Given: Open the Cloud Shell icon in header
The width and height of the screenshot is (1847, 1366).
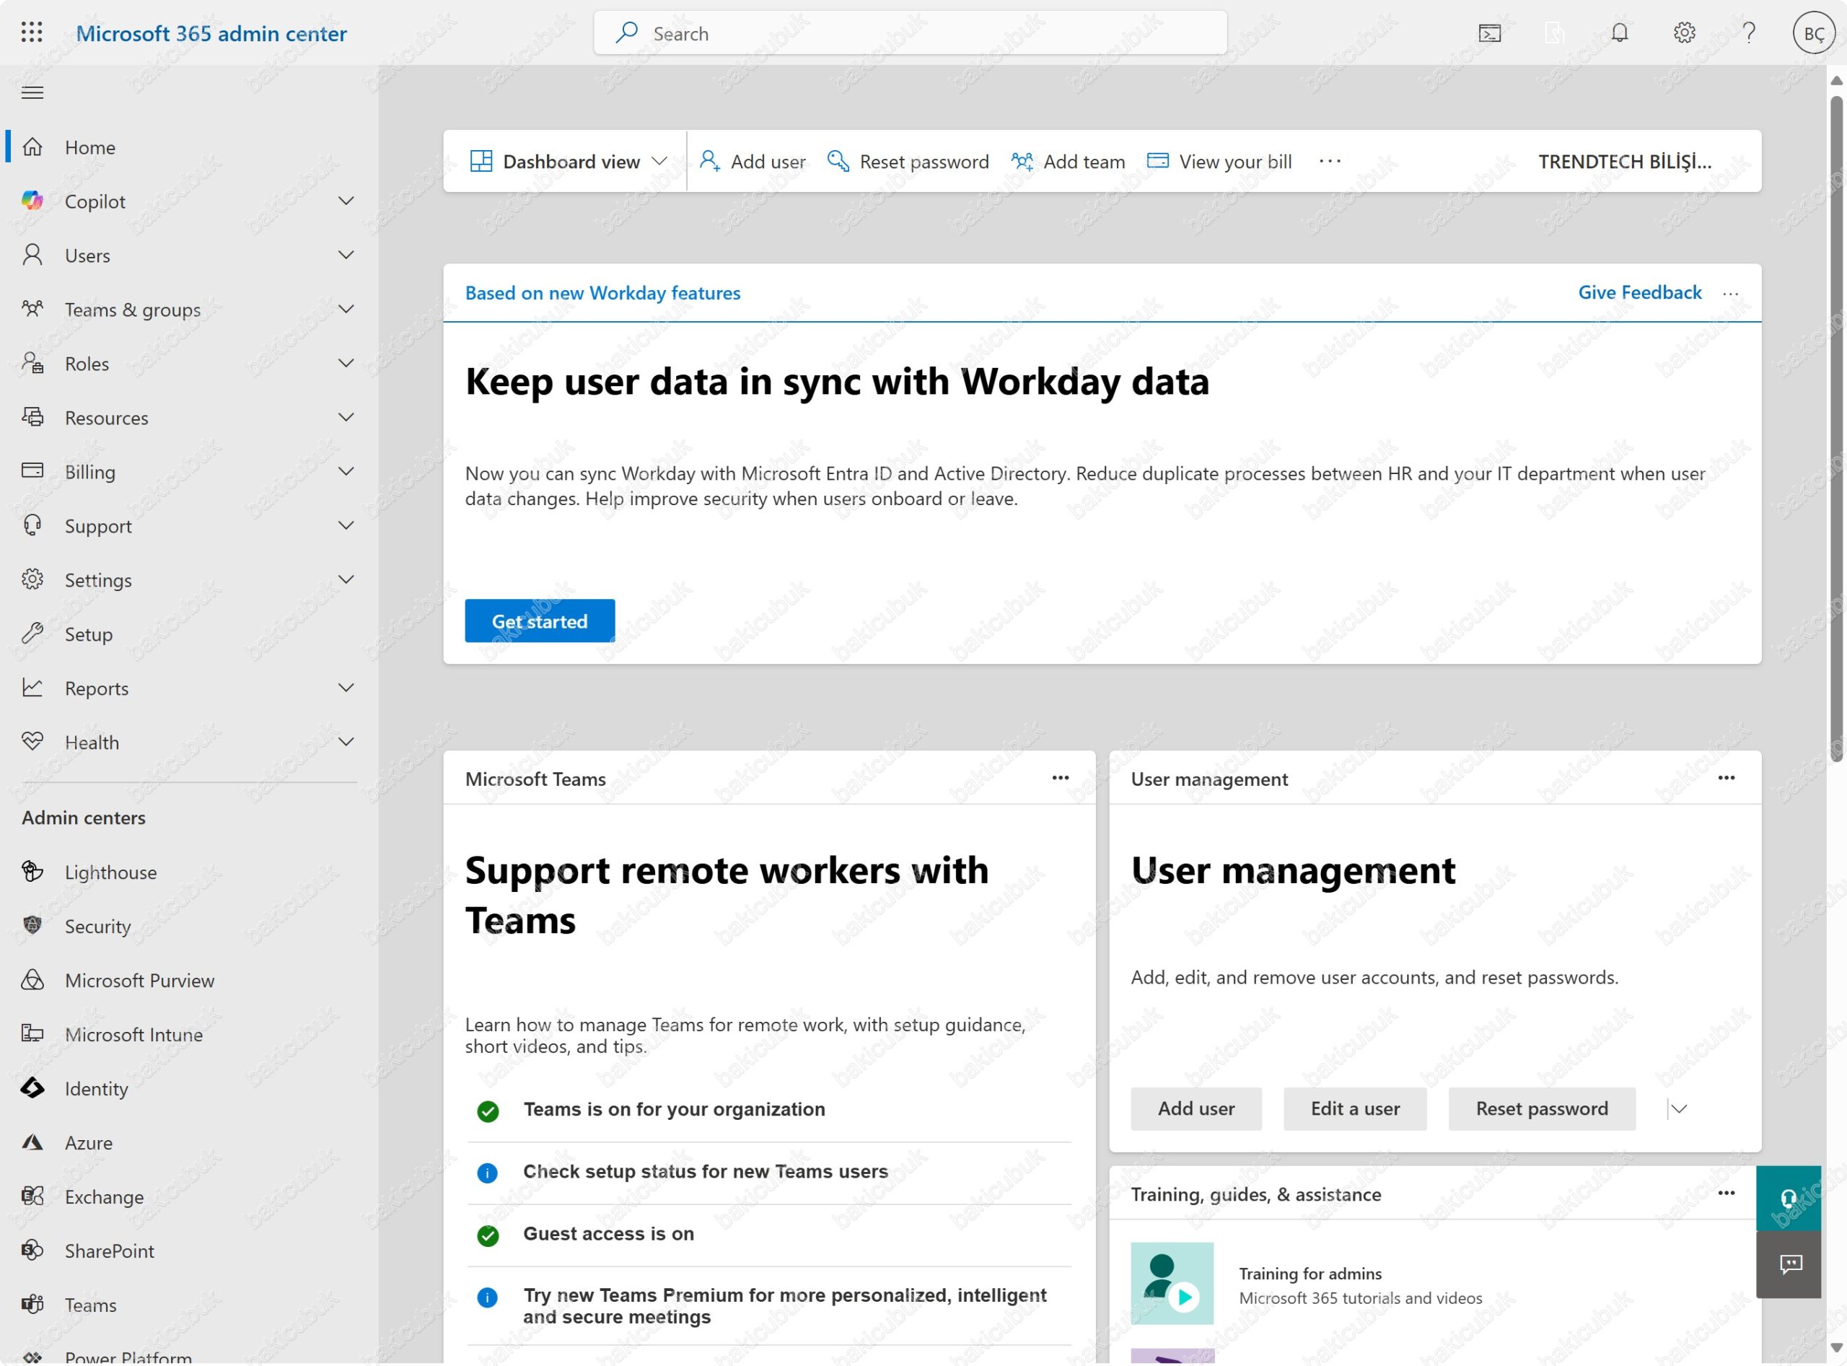Looking at the screenshot, I should (x=1489, y=33).
